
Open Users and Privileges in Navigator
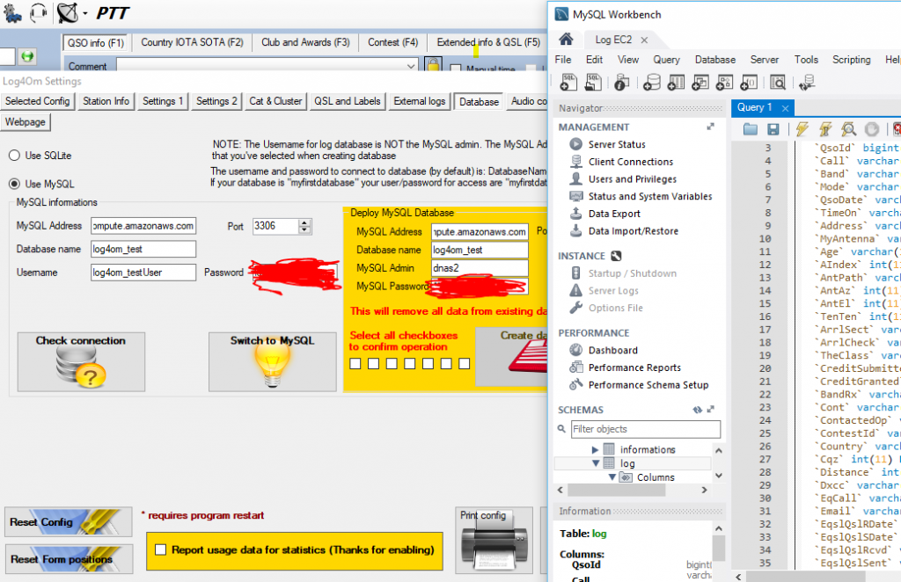pyautogui.click(x=632, y=179)
